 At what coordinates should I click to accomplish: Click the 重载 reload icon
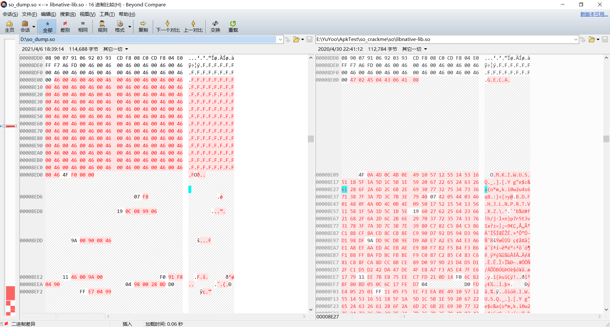233,26
